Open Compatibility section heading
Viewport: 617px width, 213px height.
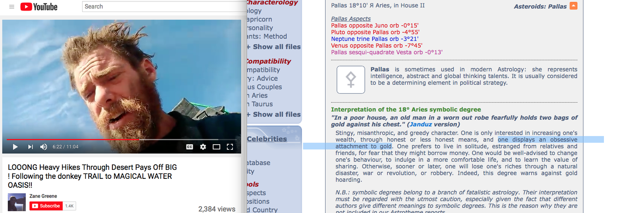coord(268,61)
